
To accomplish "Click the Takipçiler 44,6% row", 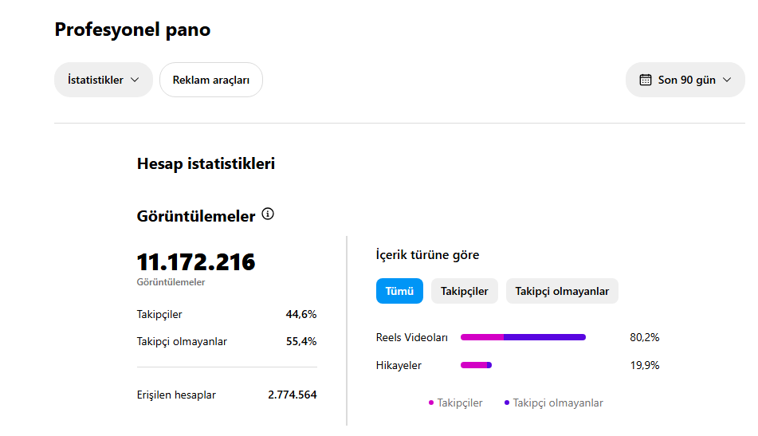I will pyautogui.click(x=226, y=314).
